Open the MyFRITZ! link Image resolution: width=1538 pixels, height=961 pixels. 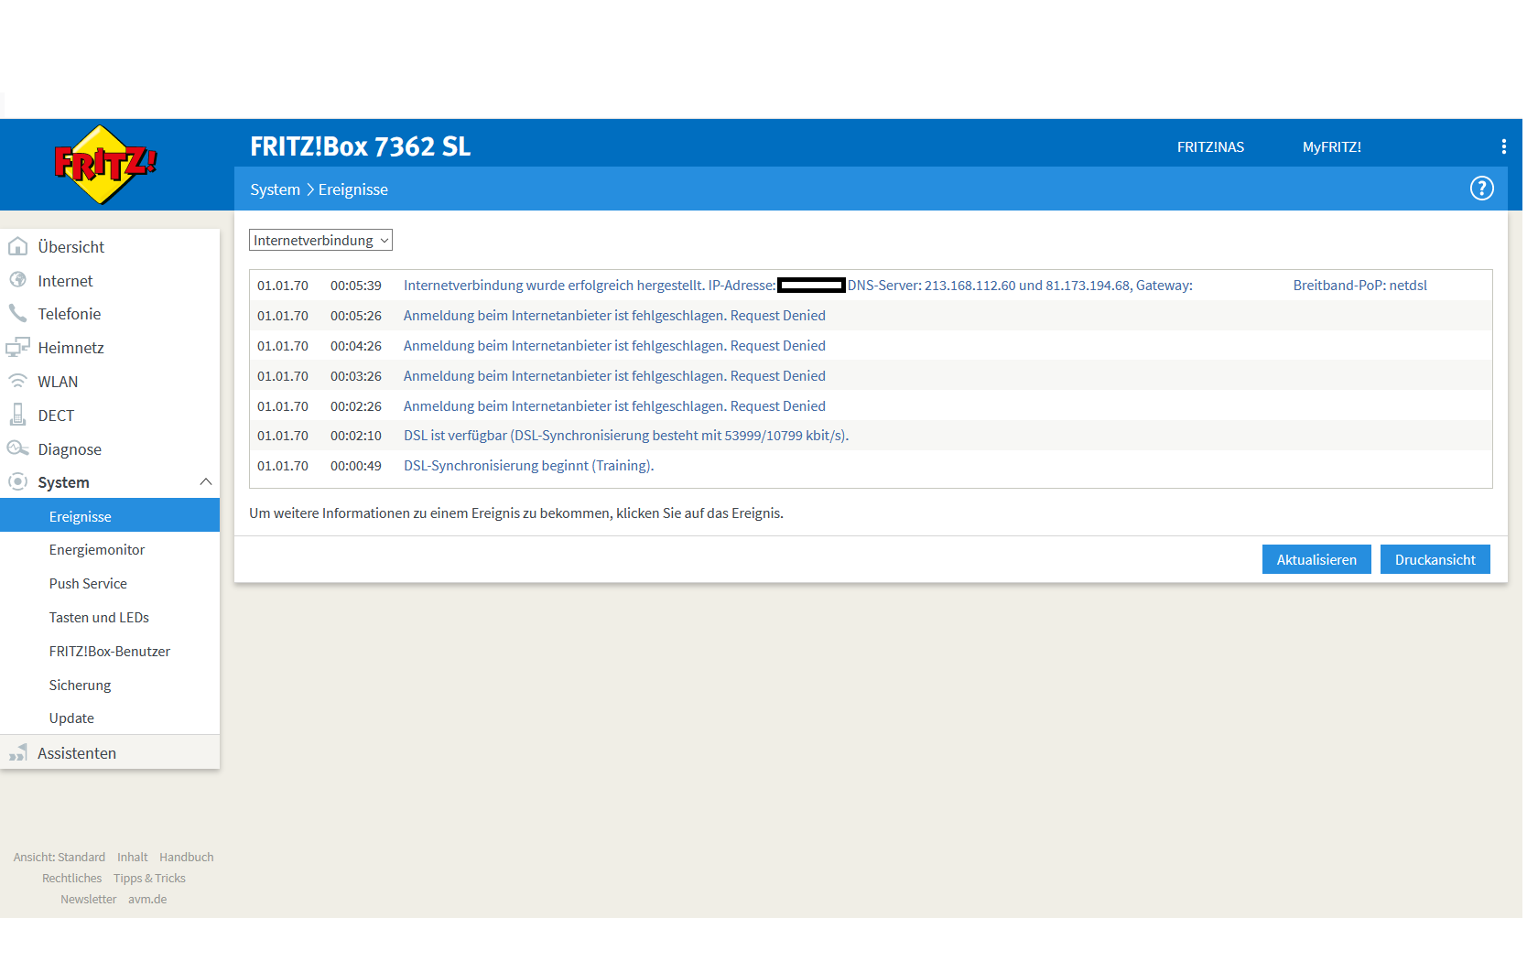coord(1331,147)
